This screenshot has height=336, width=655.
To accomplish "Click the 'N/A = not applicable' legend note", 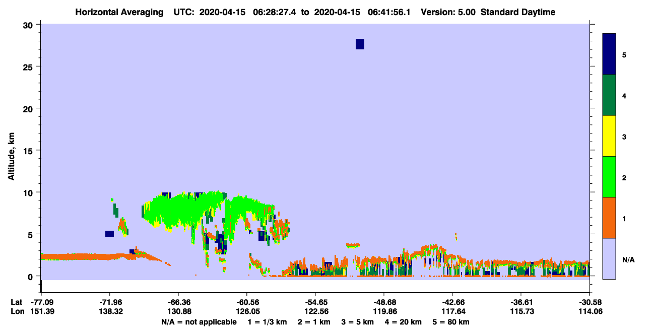I will point(199,322).
